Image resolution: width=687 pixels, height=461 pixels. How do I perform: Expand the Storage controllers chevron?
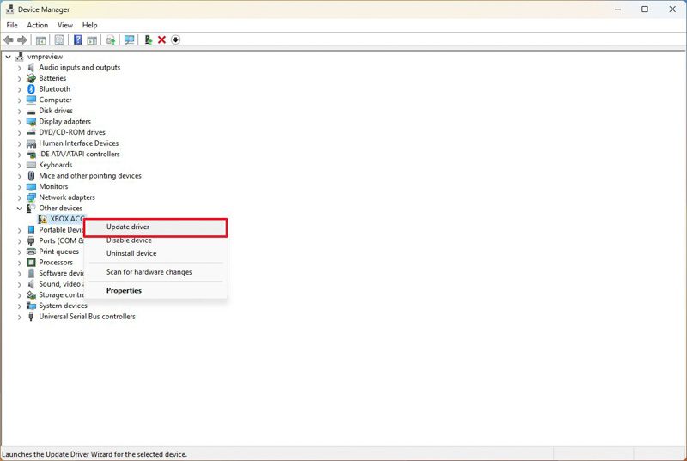(x=19, y=295)
